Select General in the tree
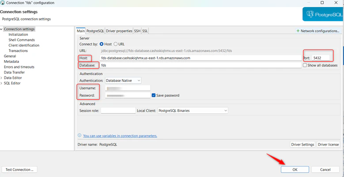Image resolution: width=344 pixels, height=177 pixels. [10, 56]
